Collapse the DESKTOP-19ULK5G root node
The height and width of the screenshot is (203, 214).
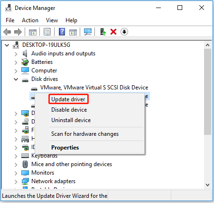7,45
